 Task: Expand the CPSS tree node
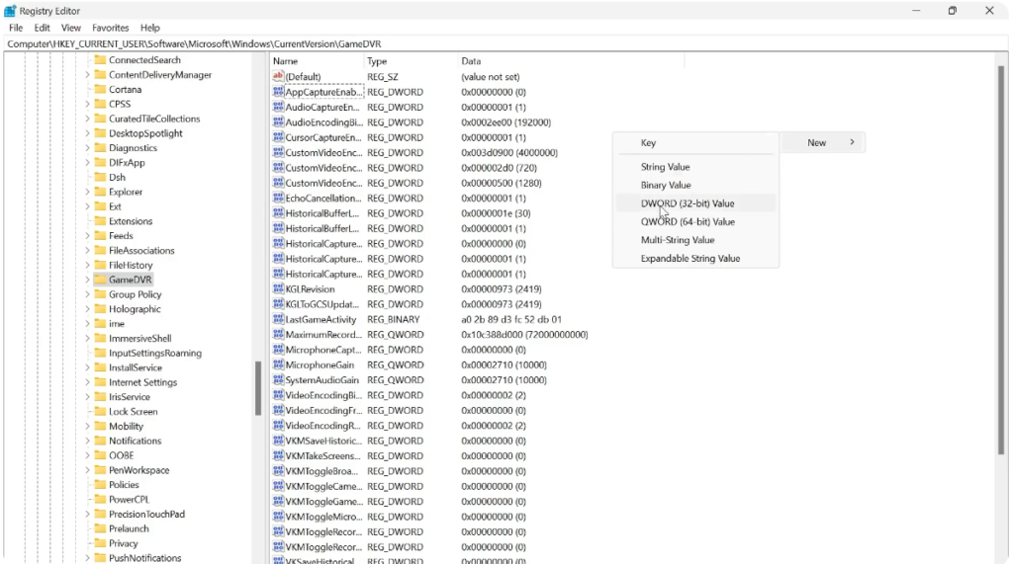(87, 104)
